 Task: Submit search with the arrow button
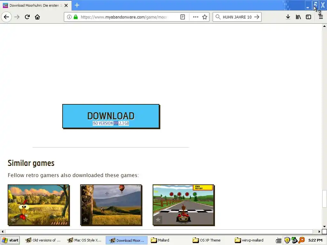click(257, 17)
